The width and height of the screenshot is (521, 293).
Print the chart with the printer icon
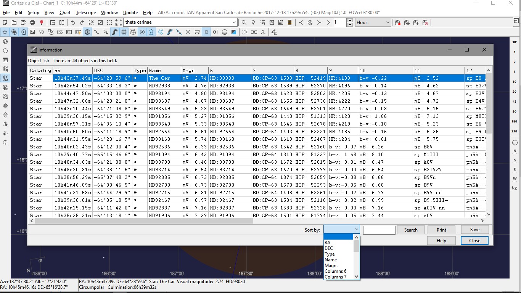click(x=32, y=23)
